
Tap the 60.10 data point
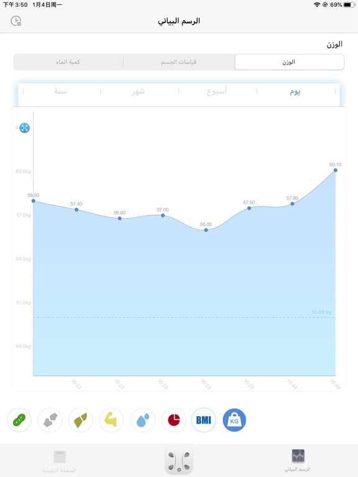336,170
